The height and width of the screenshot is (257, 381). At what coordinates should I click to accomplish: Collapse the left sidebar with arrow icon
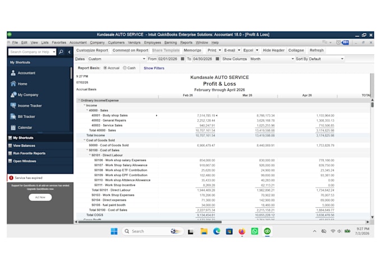[x=69, y=52]
